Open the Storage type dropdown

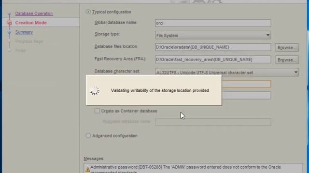pyautogui.click(x=213, y=35)
